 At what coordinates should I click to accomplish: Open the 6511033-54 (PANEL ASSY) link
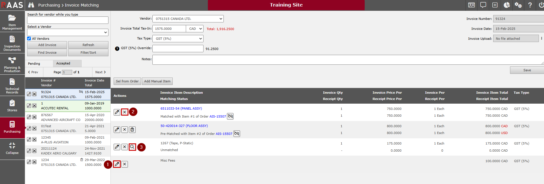click(181, 108)
